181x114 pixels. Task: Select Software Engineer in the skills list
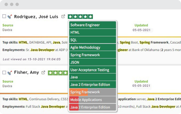click(92, 25)
